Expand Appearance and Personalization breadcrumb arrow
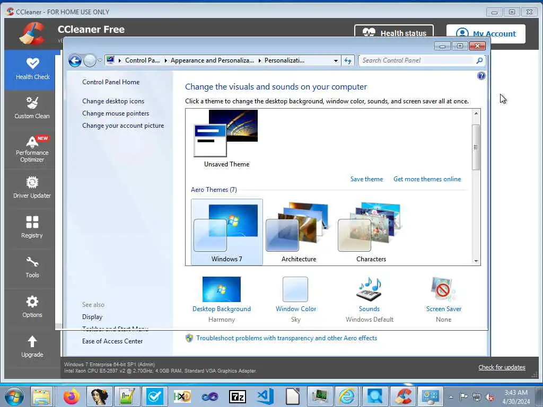The image size is (543, 407). (259, 60)
